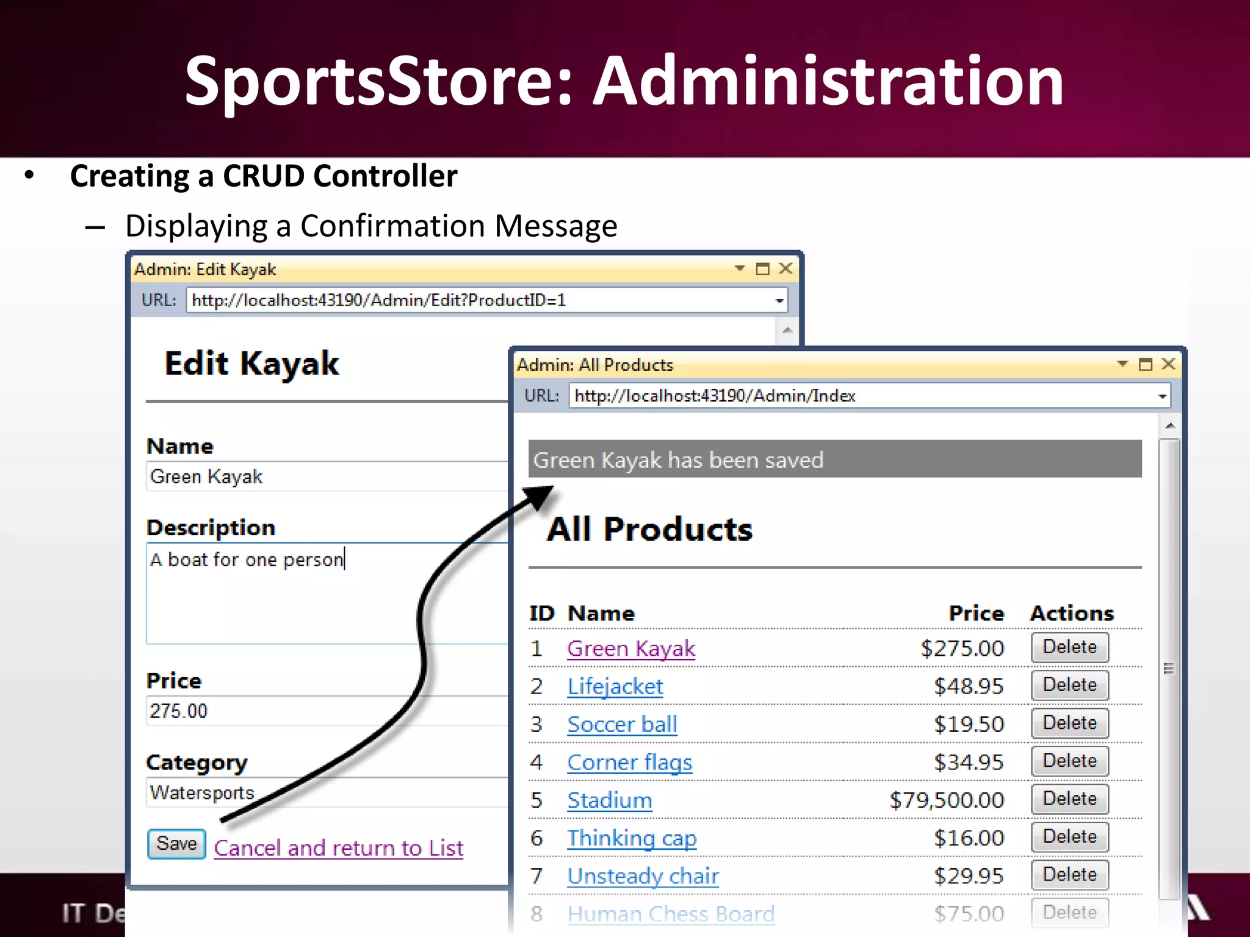
Task: Delete the Human Chess Board product
Action: (x=1070, y=912)
